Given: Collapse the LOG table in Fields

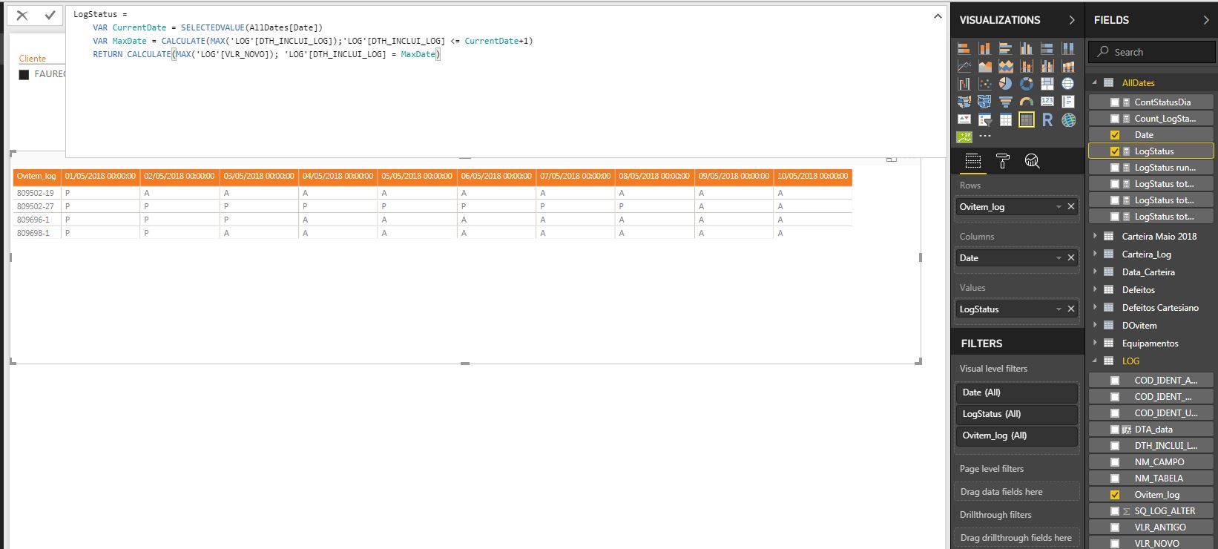Looking at the screenshot, I should coord(1095,361).
